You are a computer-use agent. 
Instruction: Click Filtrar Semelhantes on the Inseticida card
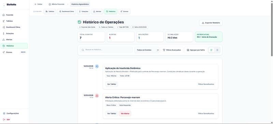pyautogui.click(x=206, y=84)
